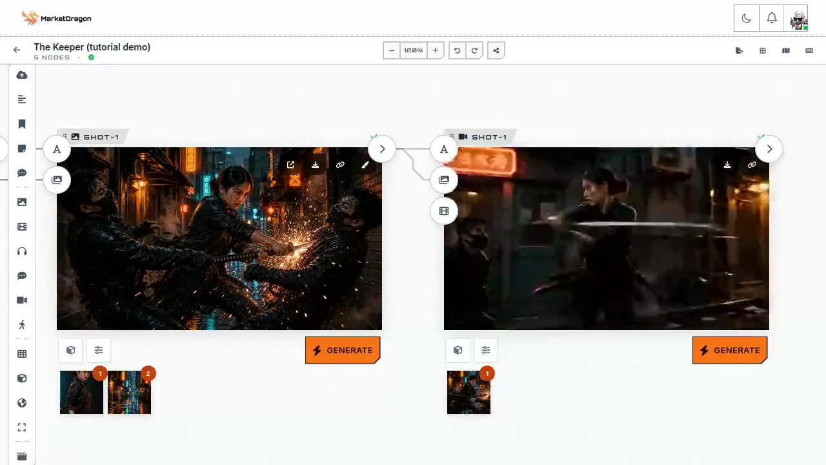The height and width of the screenshot is (465, 826).
Task: Open the cloud upload tool in sidebar
Action: 22,75
